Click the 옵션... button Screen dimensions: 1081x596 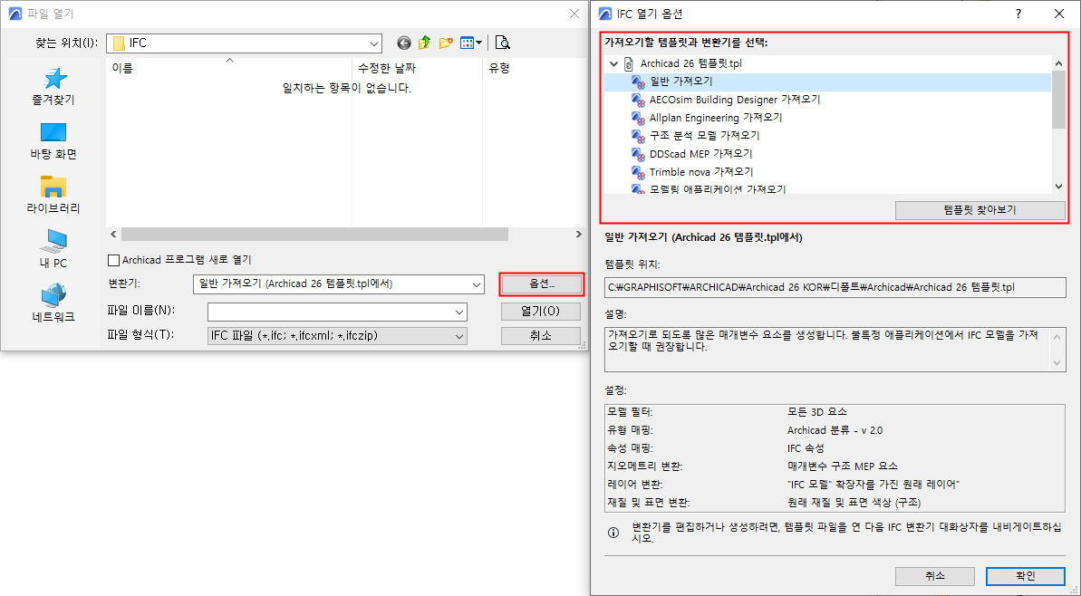click(x=542, y=284)
